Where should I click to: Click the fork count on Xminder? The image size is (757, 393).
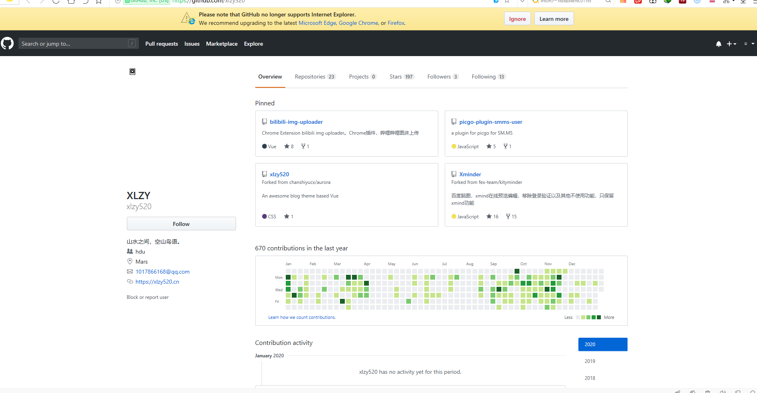click(x=511, y=217)
